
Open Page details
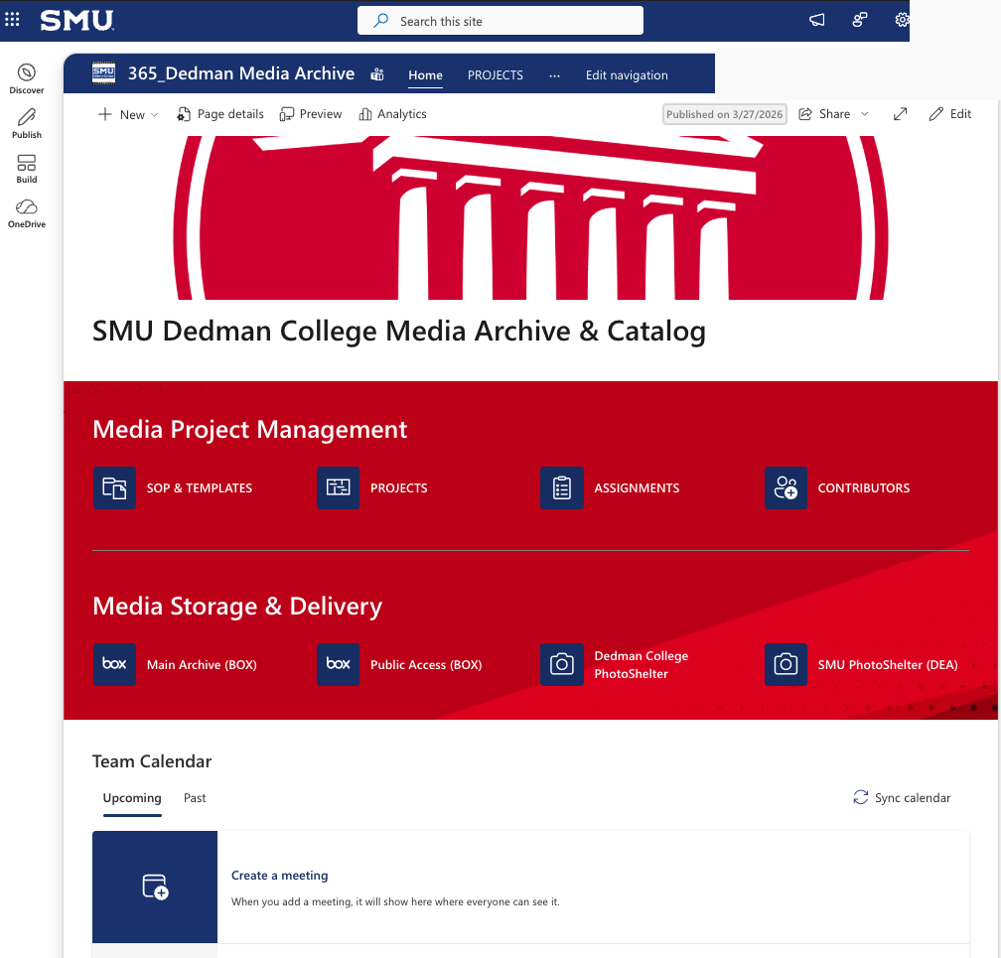click(219, 114)
